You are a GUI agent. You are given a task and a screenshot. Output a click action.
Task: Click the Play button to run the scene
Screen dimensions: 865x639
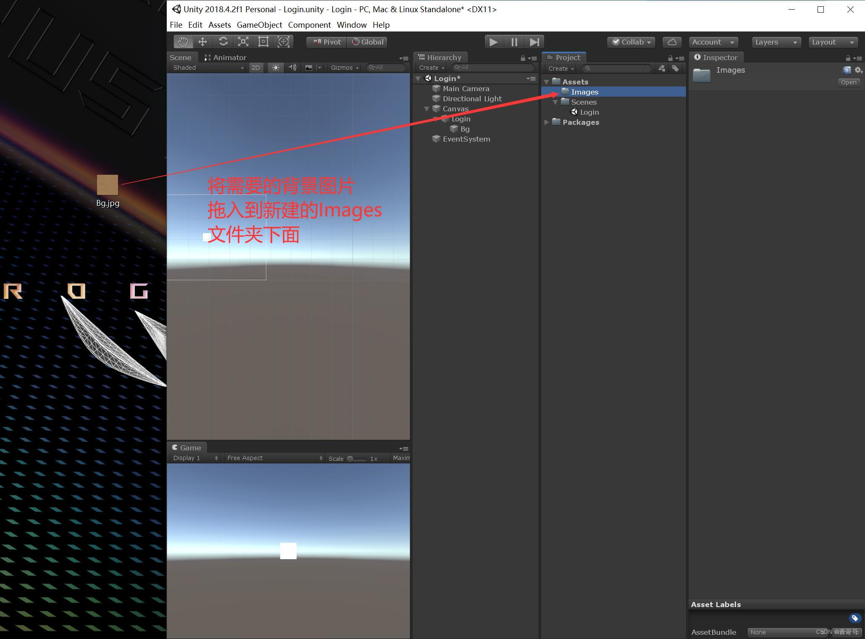tap(494, 42)
